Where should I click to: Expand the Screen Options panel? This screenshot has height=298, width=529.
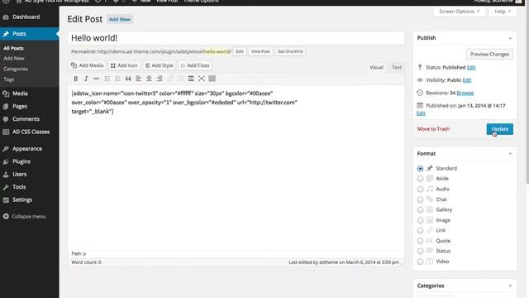tap(460, 12)
